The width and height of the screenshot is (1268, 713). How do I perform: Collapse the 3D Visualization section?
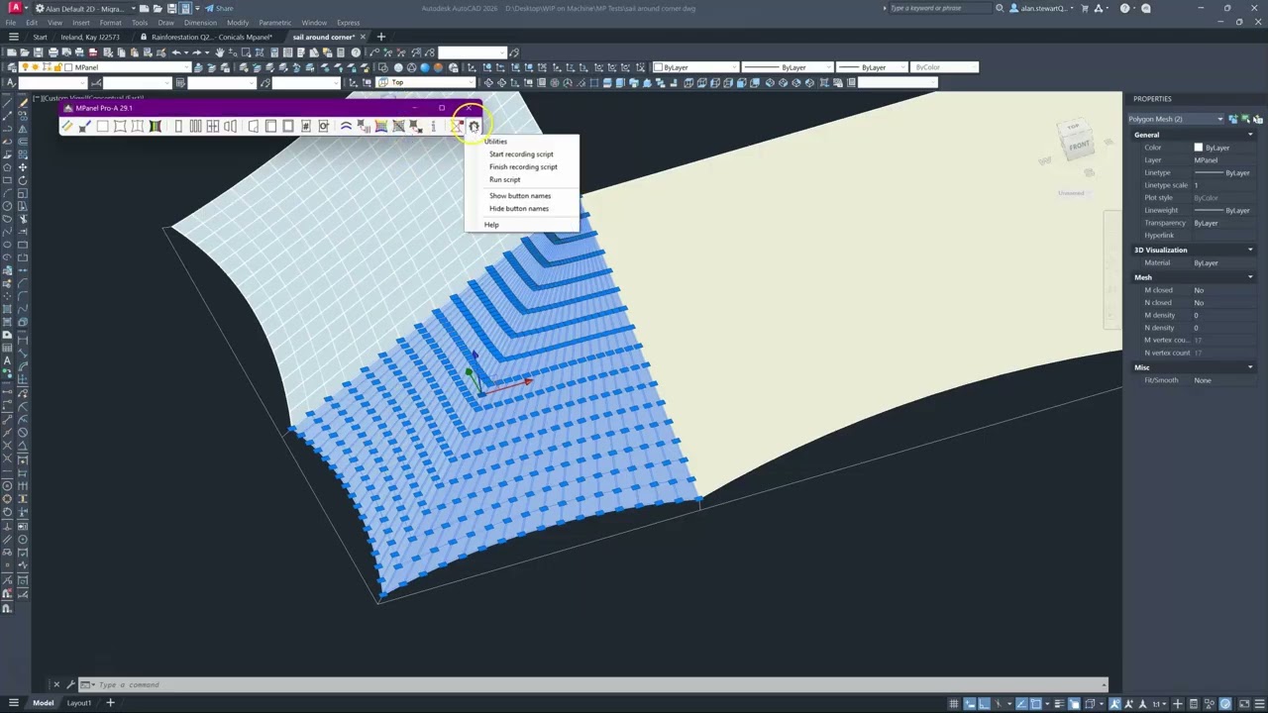1250,250
